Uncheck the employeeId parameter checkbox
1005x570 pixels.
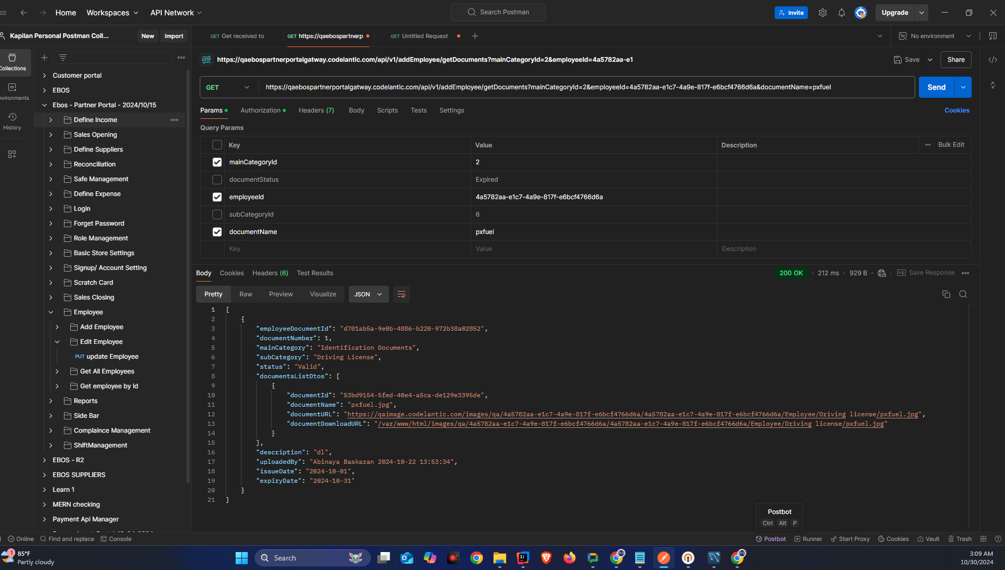click(x=217, y=197)
